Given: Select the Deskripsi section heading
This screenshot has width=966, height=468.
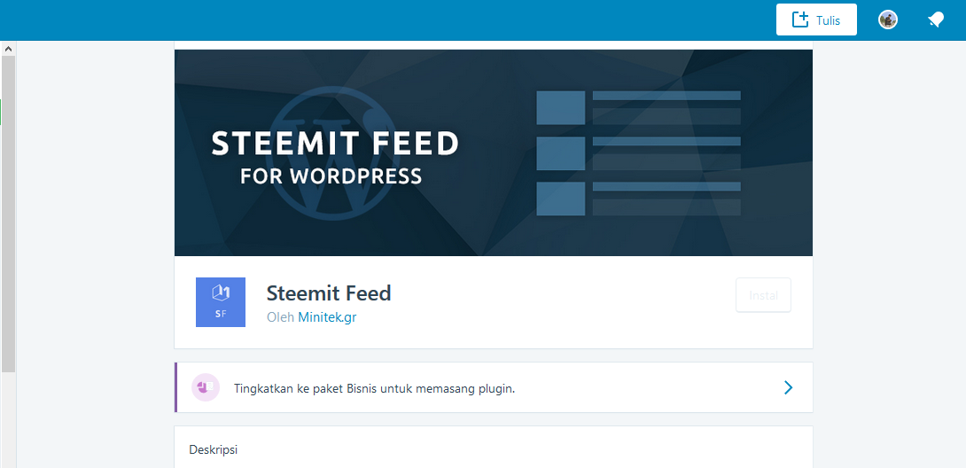Looking at the screenshot, I should (214, 449).
